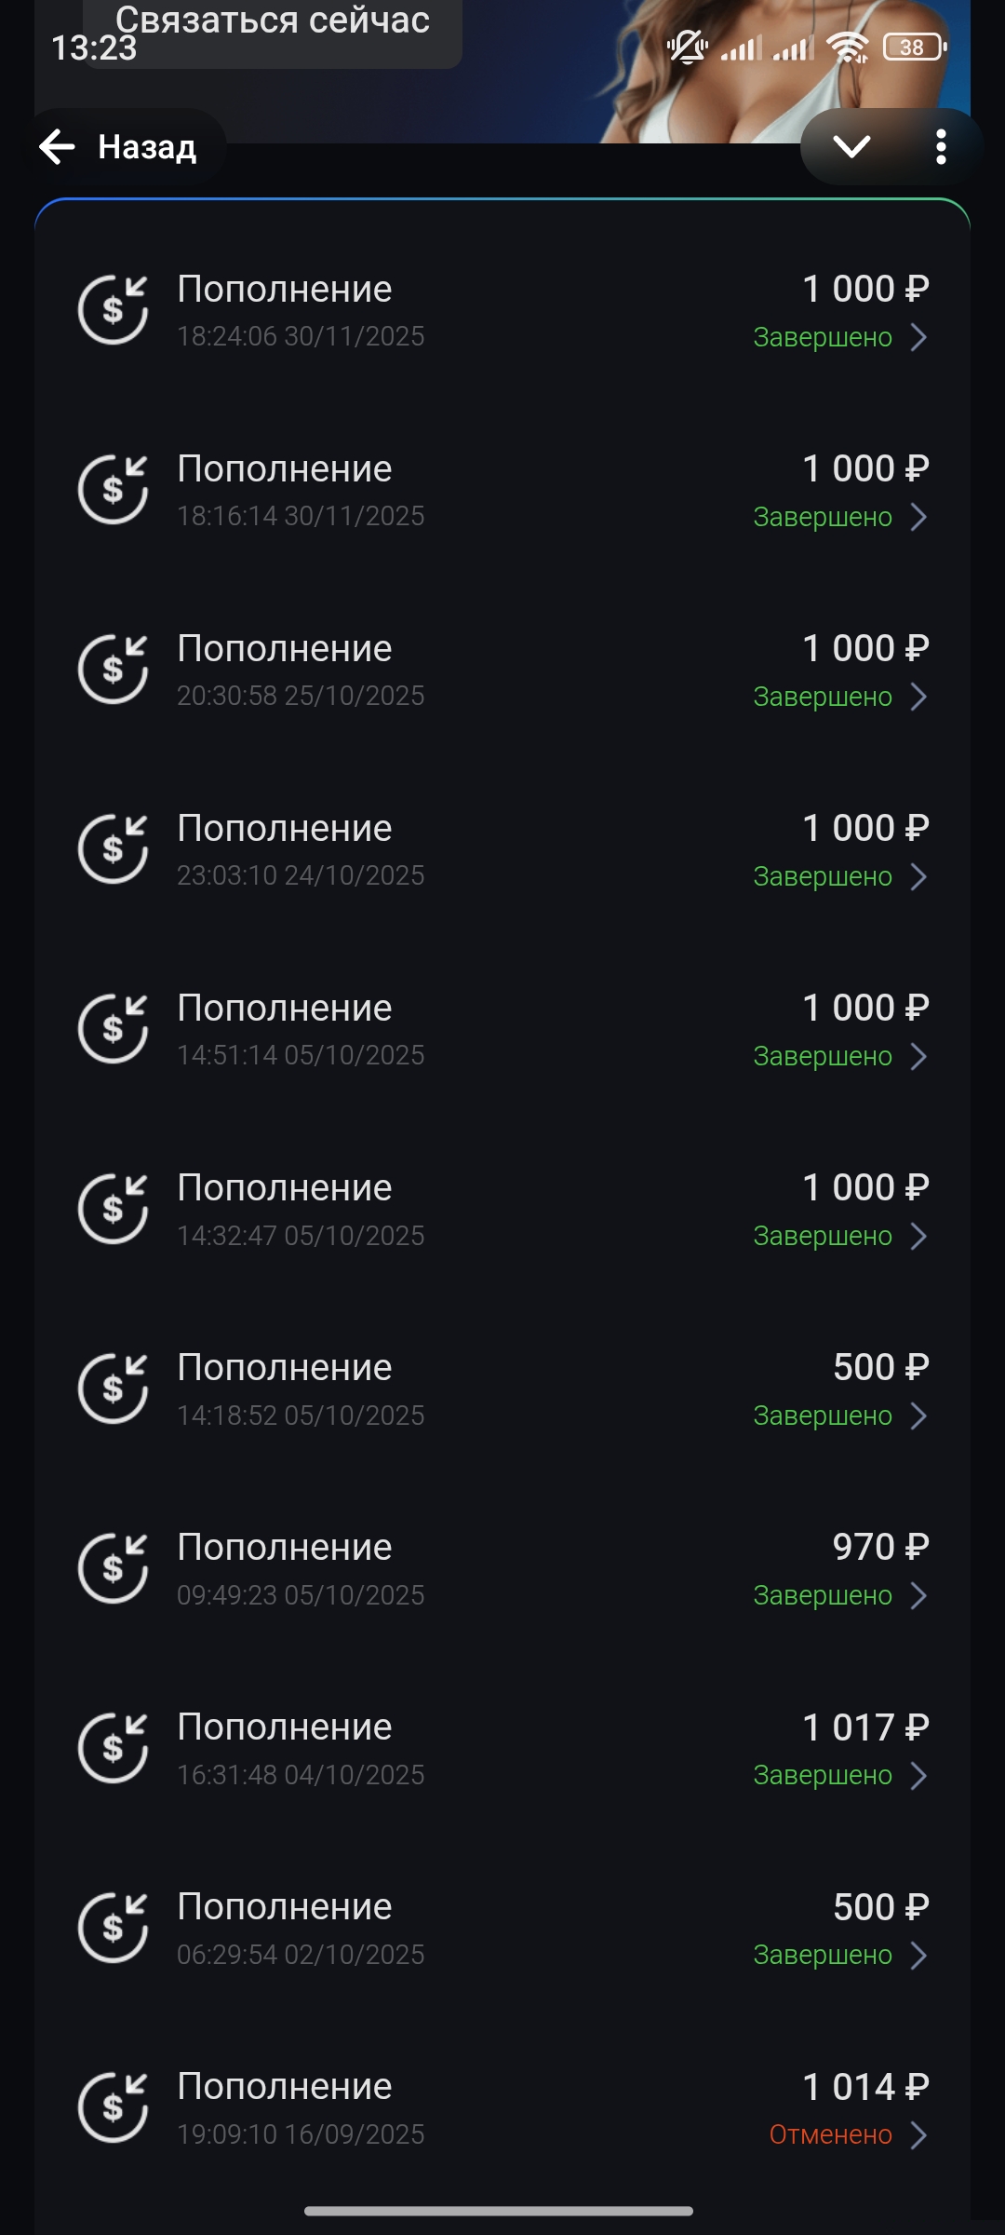Screen dimensions: 1005x2235
Task: Click deposit icon for 18:24:06 30/11/2025 transaction
Action: tap(113, 310)
